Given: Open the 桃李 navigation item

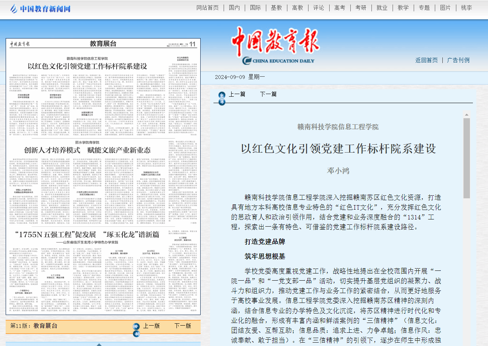Looking at the screenshot, I should coord(466,8).
